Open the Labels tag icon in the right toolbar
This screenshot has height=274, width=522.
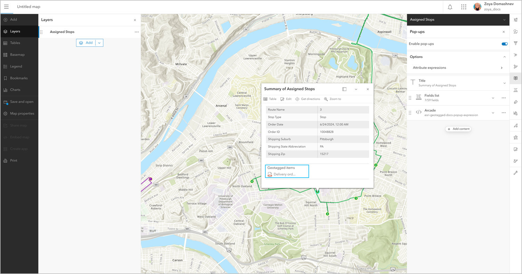pos(516,102)
